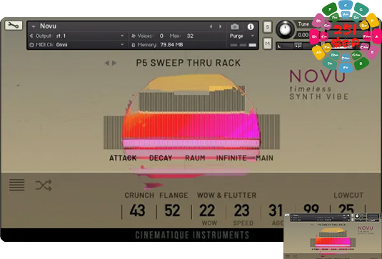Screen dimensions: 382x259
Task: Click the P5 SWEEP THRU RACK preset name
Action: (189, 63)
